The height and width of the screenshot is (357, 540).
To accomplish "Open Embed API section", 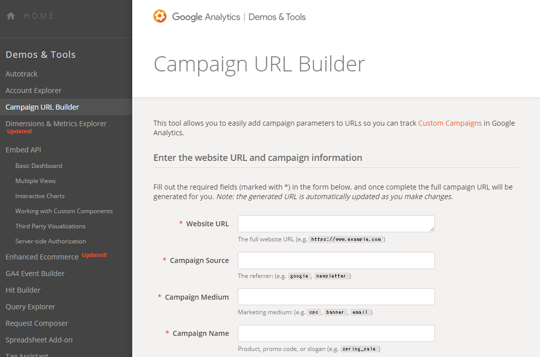I will tap(23, 150).
